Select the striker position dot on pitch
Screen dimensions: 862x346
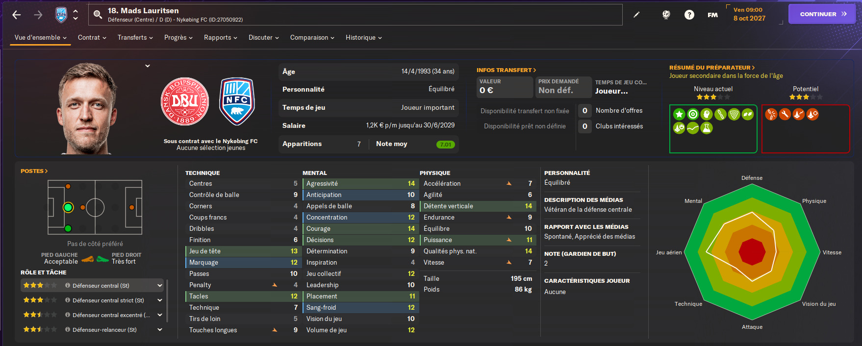click(x=132, y=207)
